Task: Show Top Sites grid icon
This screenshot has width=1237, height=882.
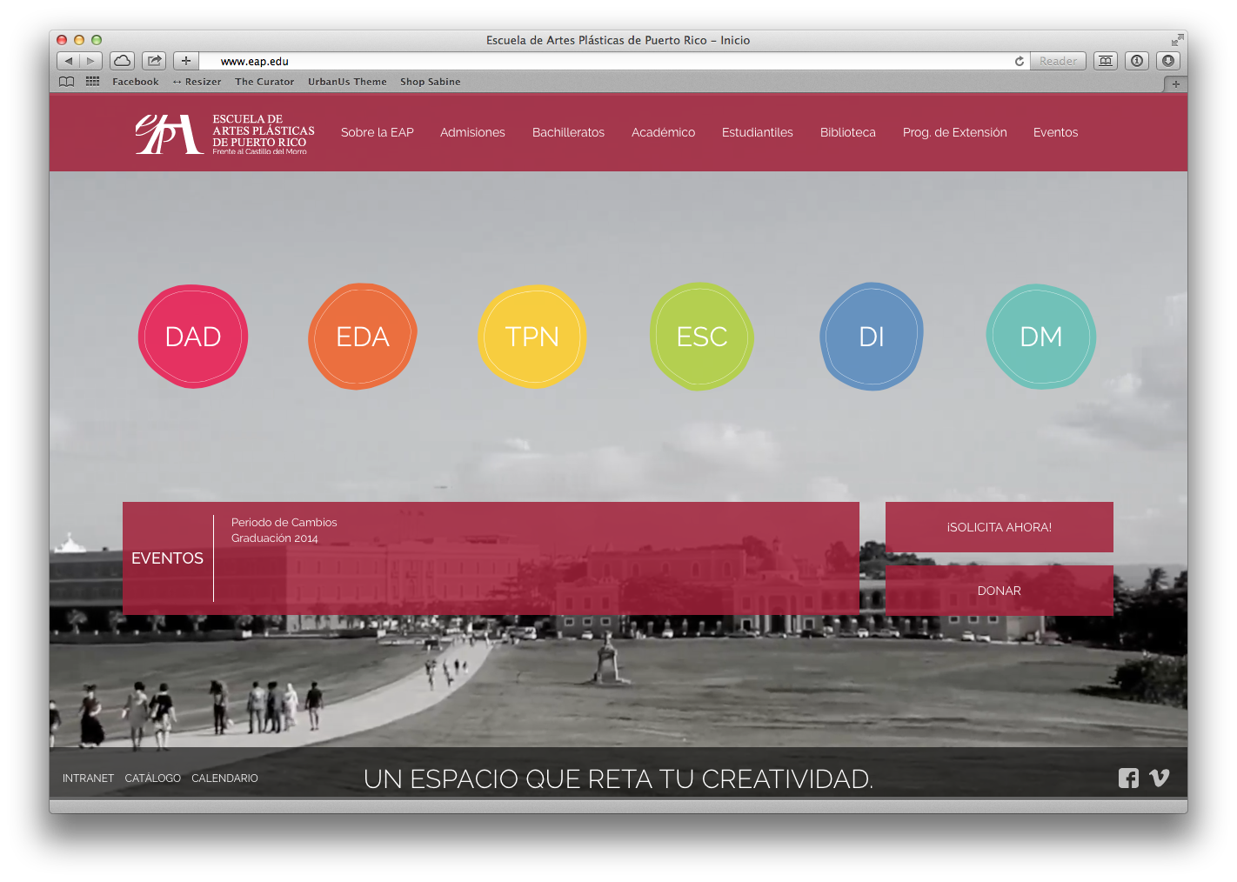Action: coord(92,82)
